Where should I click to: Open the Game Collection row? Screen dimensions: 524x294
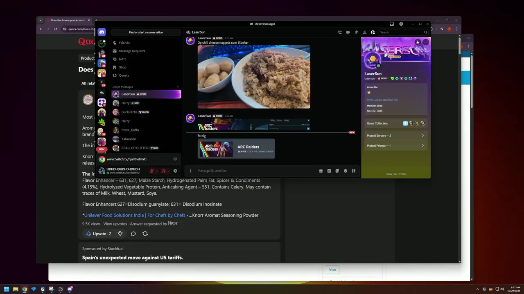[395, 123]
